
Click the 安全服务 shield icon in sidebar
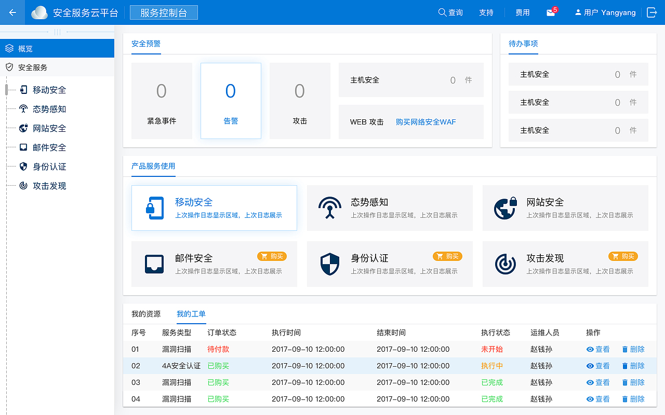[9, 67]
